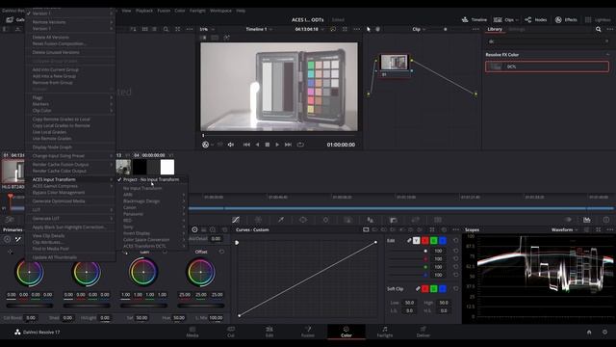The image size is (616, 347).
Task: Select the hand pan tool above nodes
Action: 377,29
